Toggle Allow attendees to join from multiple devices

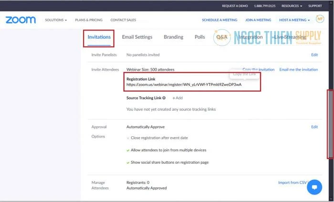tap(128, 150)
